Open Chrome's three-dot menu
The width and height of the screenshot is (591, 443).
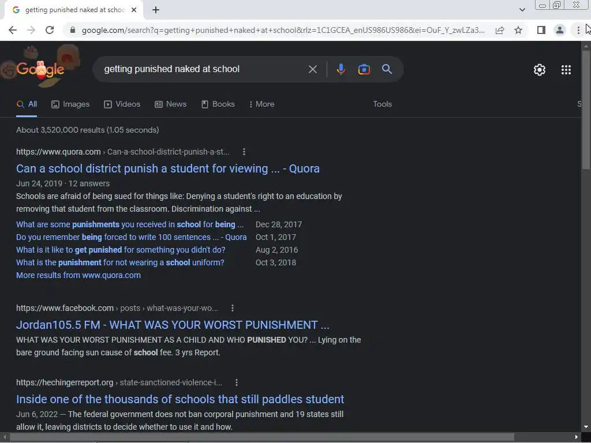[578, 30]
